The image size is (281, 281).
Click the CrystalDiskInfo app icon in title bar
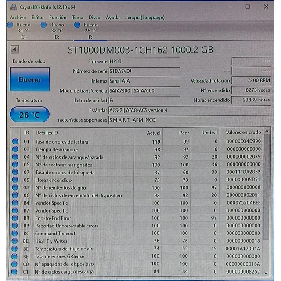pyautogui.click(x=13, y=7)
